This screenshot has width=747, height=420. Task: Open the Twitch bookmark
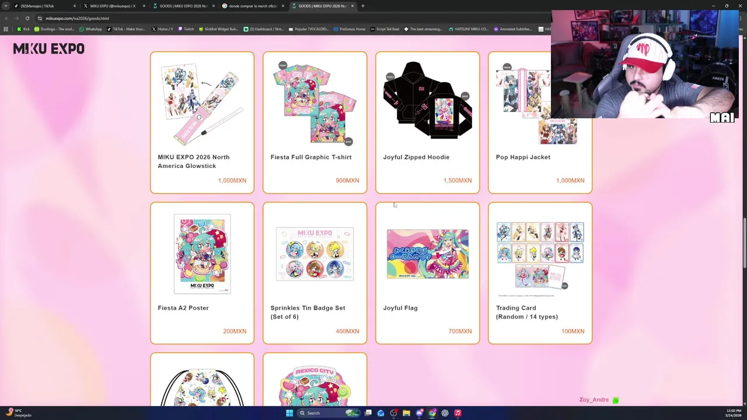[186, 29]
